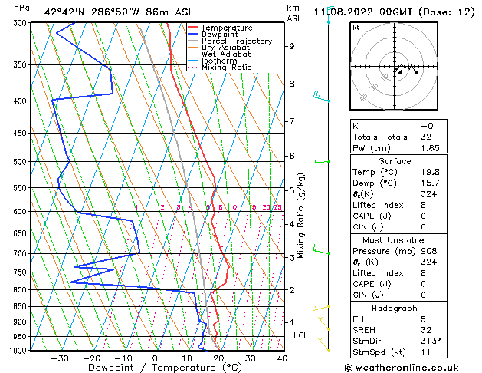This screenshot has height=373, width=482.
Task: Click the 'Surface' section header
Action: click(395, 161)
